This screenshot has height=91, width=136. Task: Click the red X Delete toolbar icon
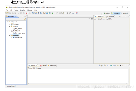tap(26, 13)
